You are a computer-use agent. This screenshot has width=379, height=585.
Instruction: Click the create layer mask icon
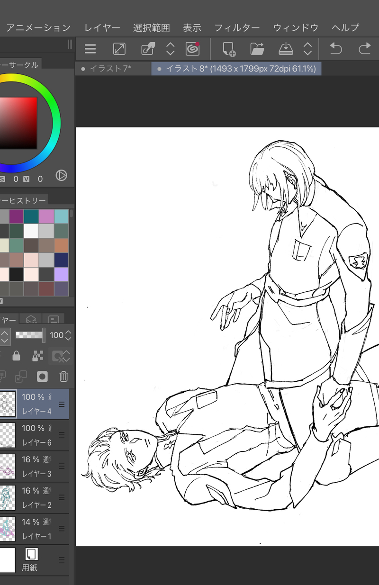click(x=42, y=377)
